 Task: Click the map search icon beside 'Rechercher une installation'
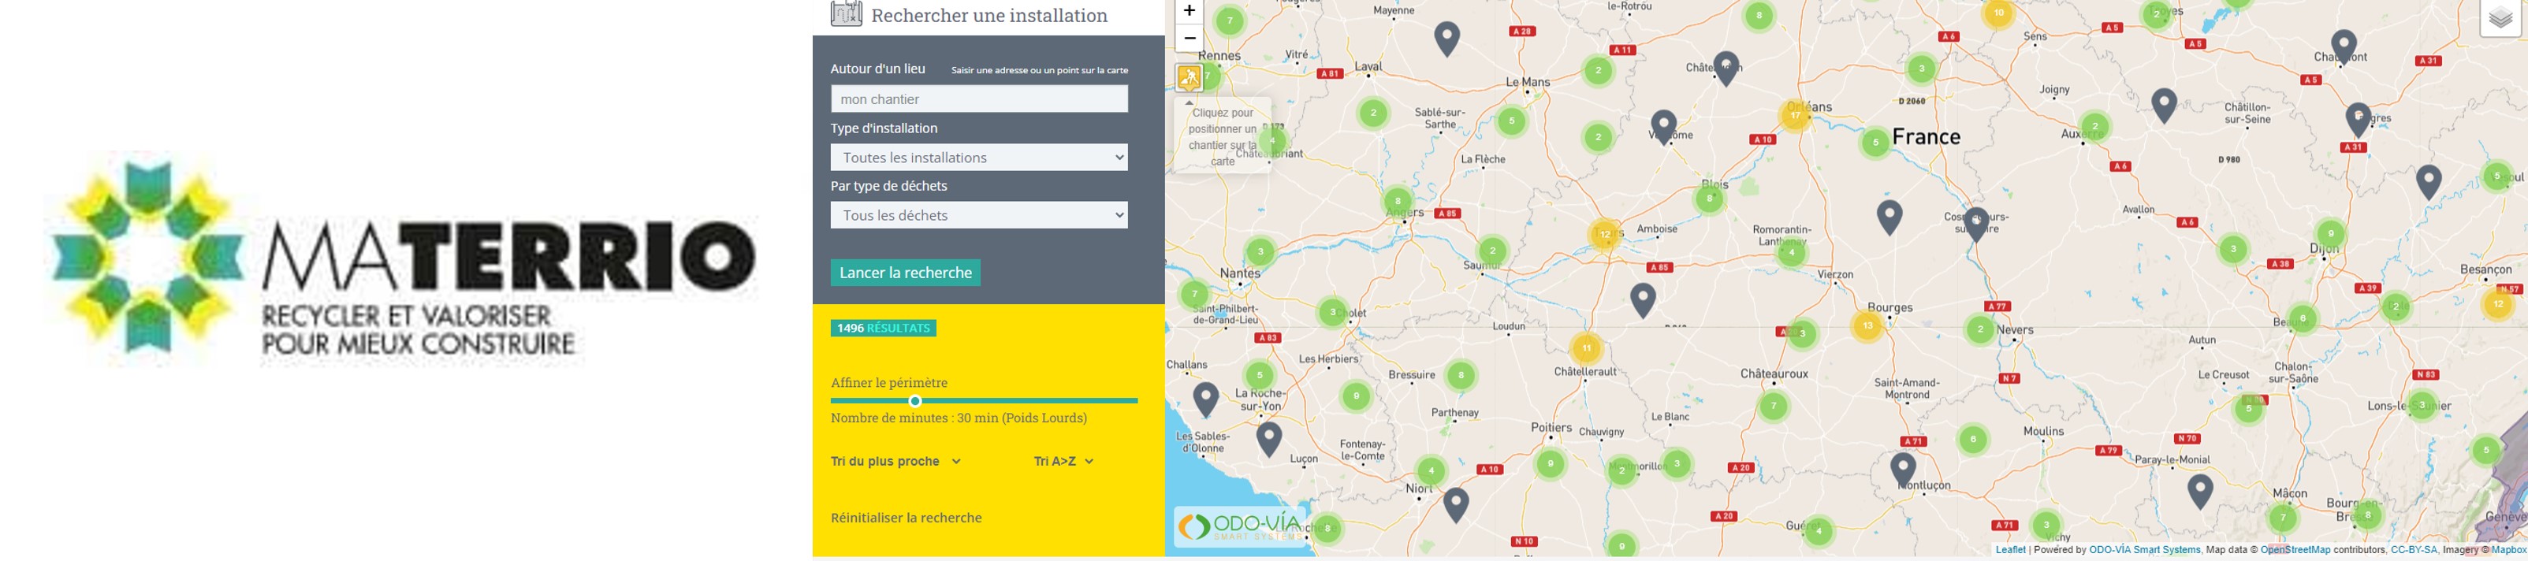[x=846, y=13]
